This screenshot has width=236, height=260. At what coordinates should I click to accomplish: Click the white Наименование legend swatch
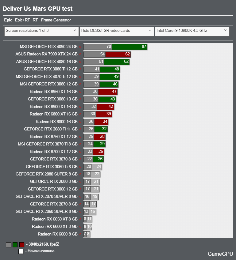coord(21,251)
